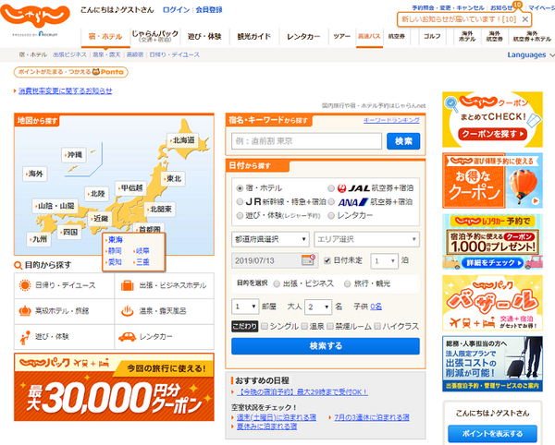Check the シングル preference checkbox

pyautogui.click(x=265, y=326)
